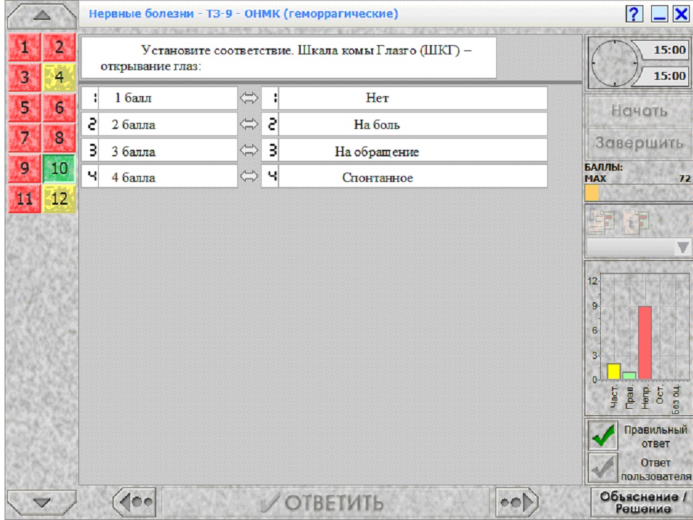Click green 'Прав.' bar in chart
Image resolution: width=693 pixels, height=520 pixels.
click(x=630, y=376)
